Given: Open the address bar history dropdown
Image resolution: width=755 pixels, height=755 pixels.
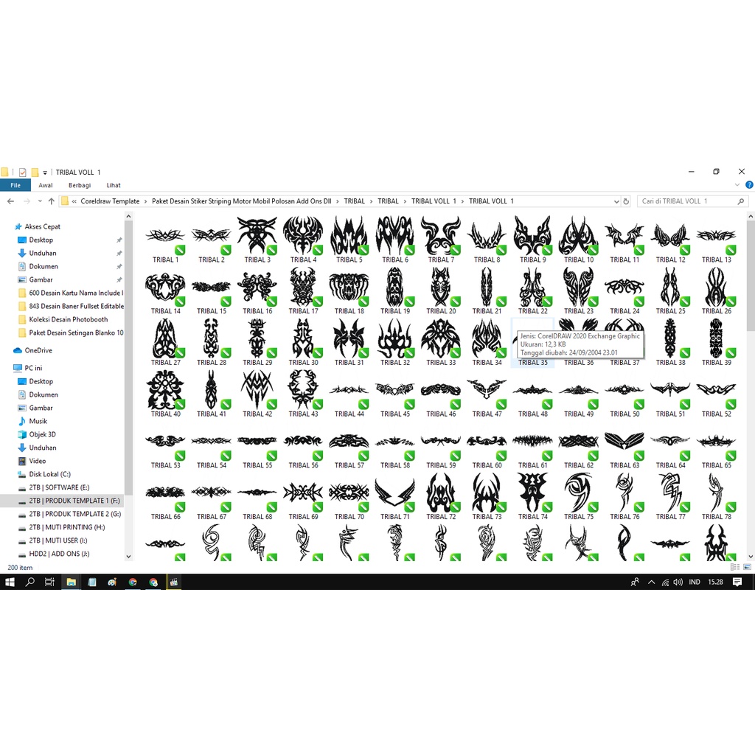Looking at the screenshot, I should coord(615,201).
